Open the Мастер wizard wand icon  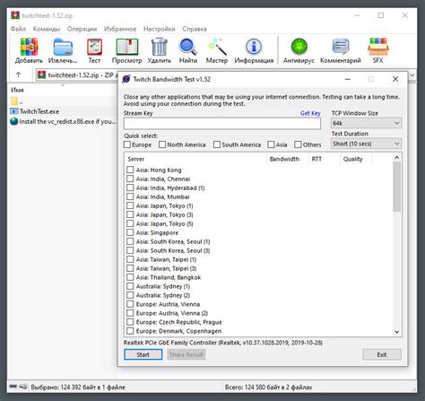pos(217,47)
